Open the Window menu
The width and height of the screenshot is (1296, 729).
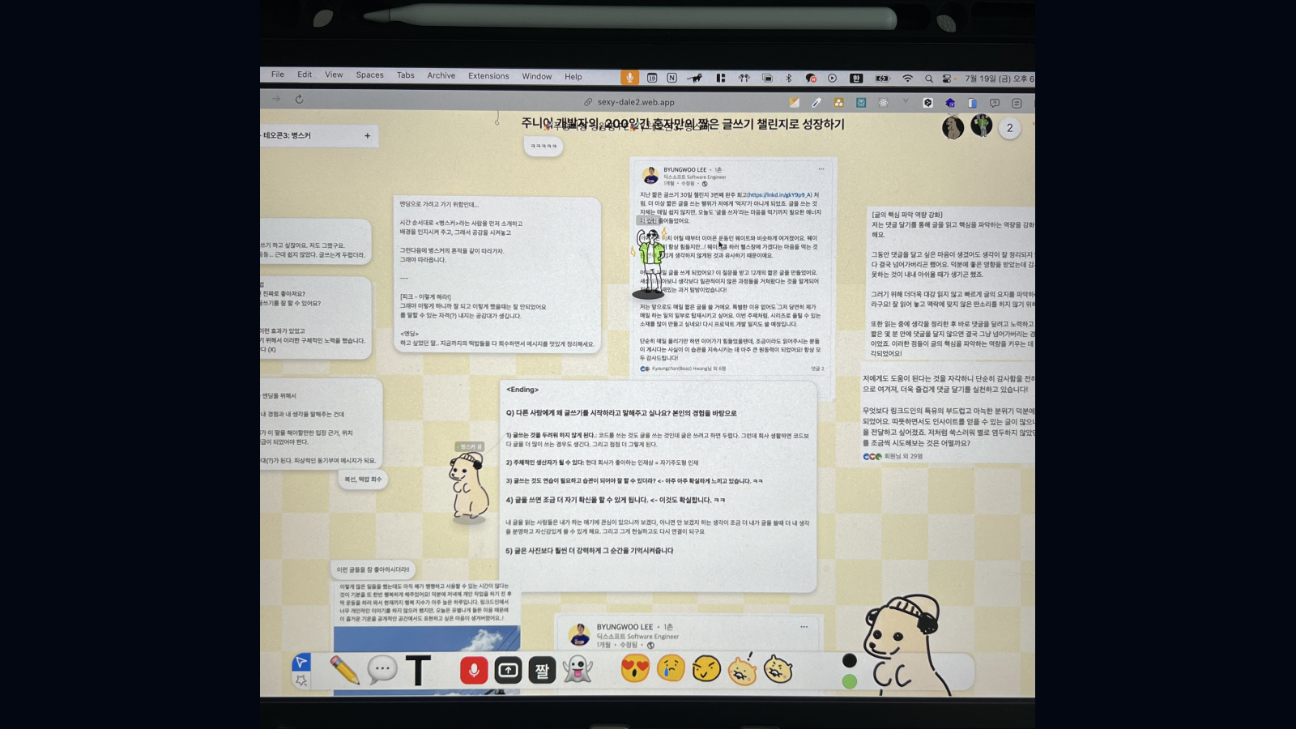pos(537,76)
